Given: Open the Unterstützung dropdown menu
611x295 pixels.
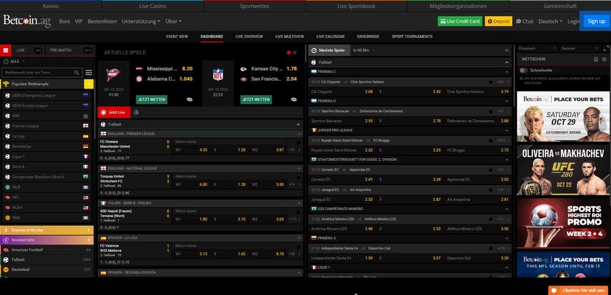Looking at the screenshot, I should tap(141, 21).
